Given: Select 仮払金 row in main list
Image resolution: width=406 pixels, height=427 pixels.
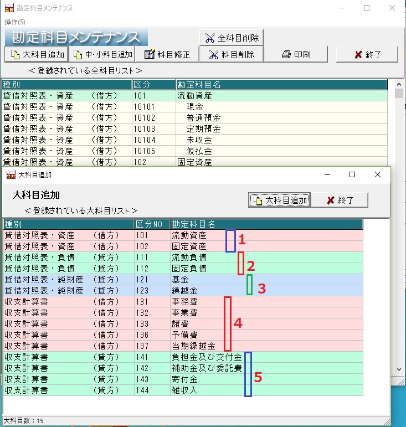Looking at the screenshot, I should pos(194,151).
